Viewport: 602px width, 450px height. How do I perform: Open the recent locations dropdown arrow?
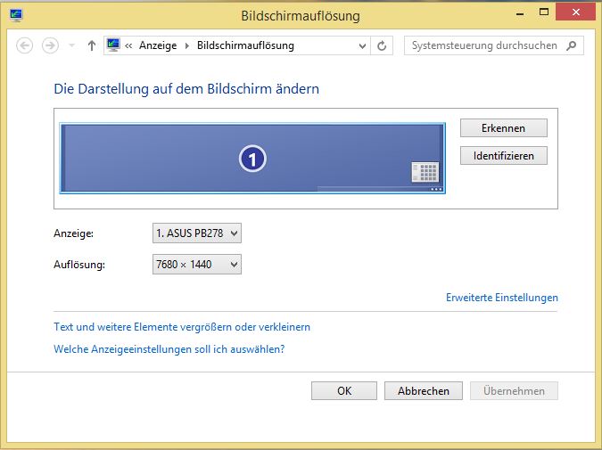[x=72, y=45]
